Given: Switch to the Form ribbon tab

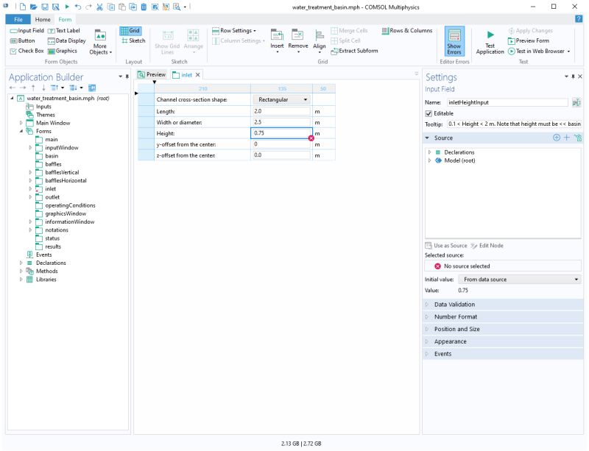Looking at the screenshot, I should pos(65,19).
